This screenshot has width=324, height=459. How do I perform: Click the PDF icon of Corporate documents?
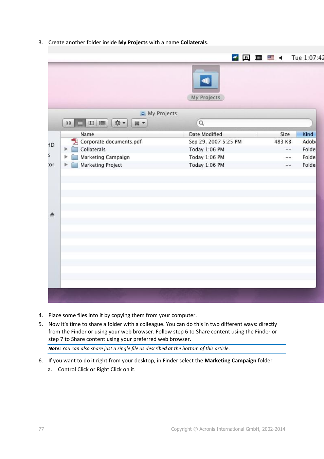click(x=75, y=142)
